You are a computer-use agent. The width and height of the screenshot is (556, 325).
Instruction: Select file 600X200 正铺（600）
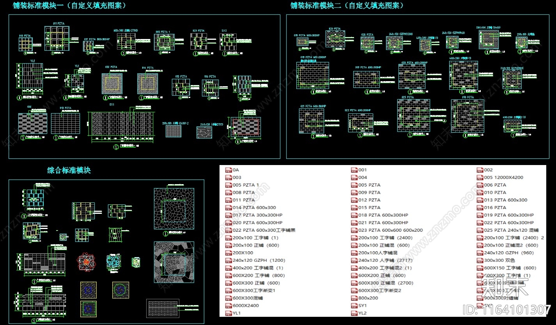click(379, 275)
